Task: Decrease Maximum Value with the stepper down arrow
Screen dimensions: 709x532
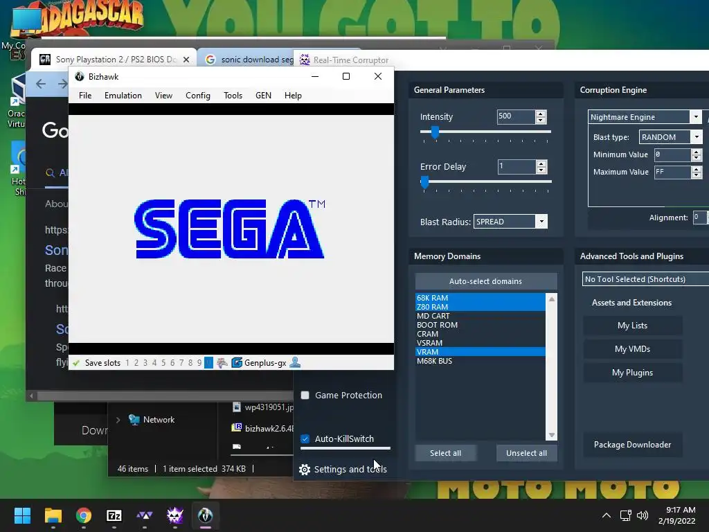Action: [x=697, y=175]
